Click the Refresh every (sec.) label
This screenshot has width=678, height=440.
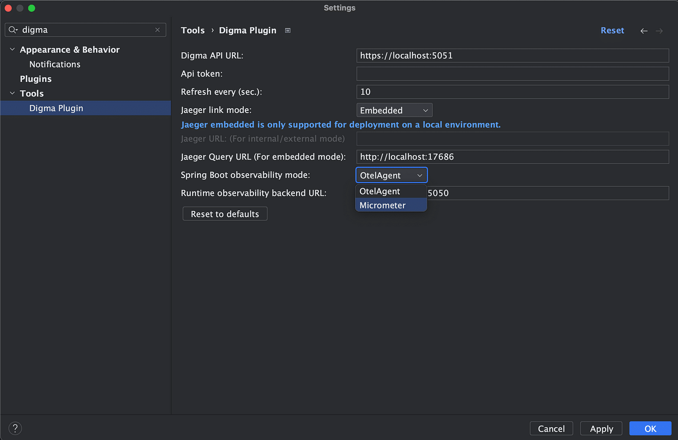(x=221, y=92)
